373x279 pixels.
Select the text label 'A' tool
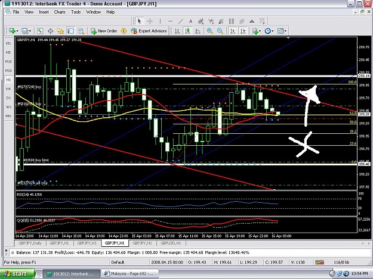[190, 21]
